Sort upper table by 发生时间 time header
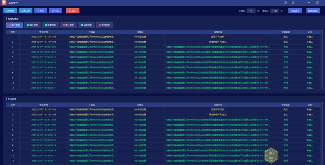 click(x=44, y=32)
